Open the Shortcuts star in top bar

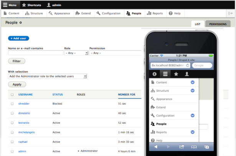(x=31, y=5)
